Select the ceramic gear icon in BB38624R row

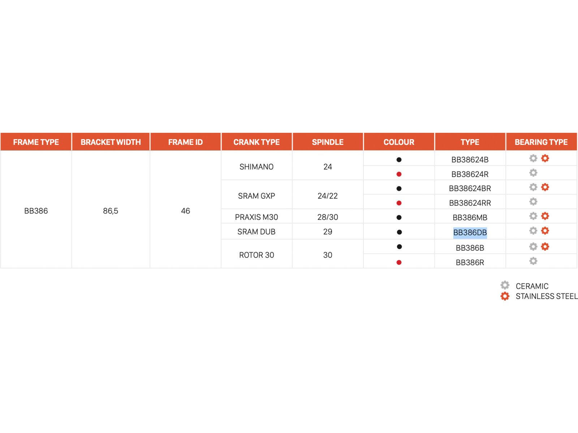[x=533, y=173]
